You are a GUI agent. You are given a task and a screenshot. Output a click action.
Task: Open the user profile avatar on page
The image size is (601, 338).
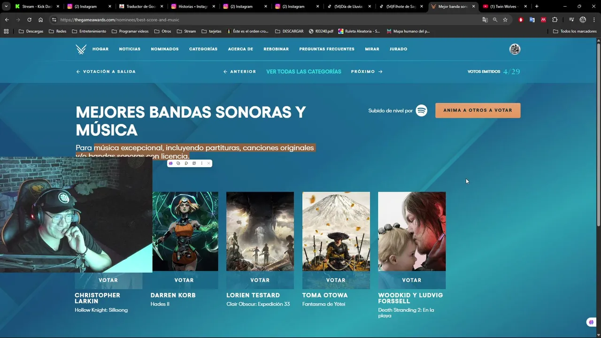click(515, 49)
